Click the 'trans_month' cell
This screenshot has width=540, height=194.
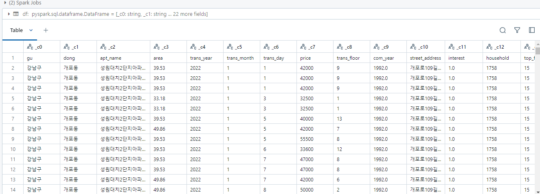241,58
